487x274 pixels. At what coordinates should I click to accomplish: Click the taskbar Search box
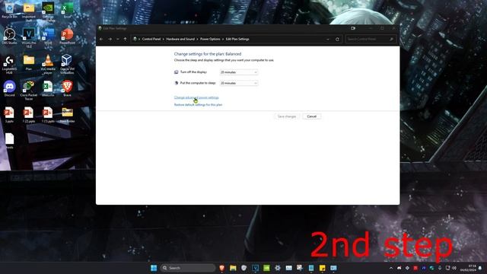pyautogui.click(x=188, y=268)
